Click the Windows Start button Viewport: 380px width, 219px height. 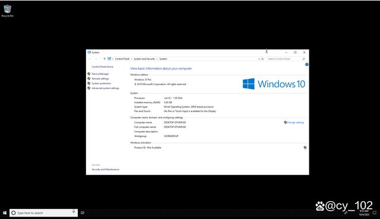(x=5, y=213)
